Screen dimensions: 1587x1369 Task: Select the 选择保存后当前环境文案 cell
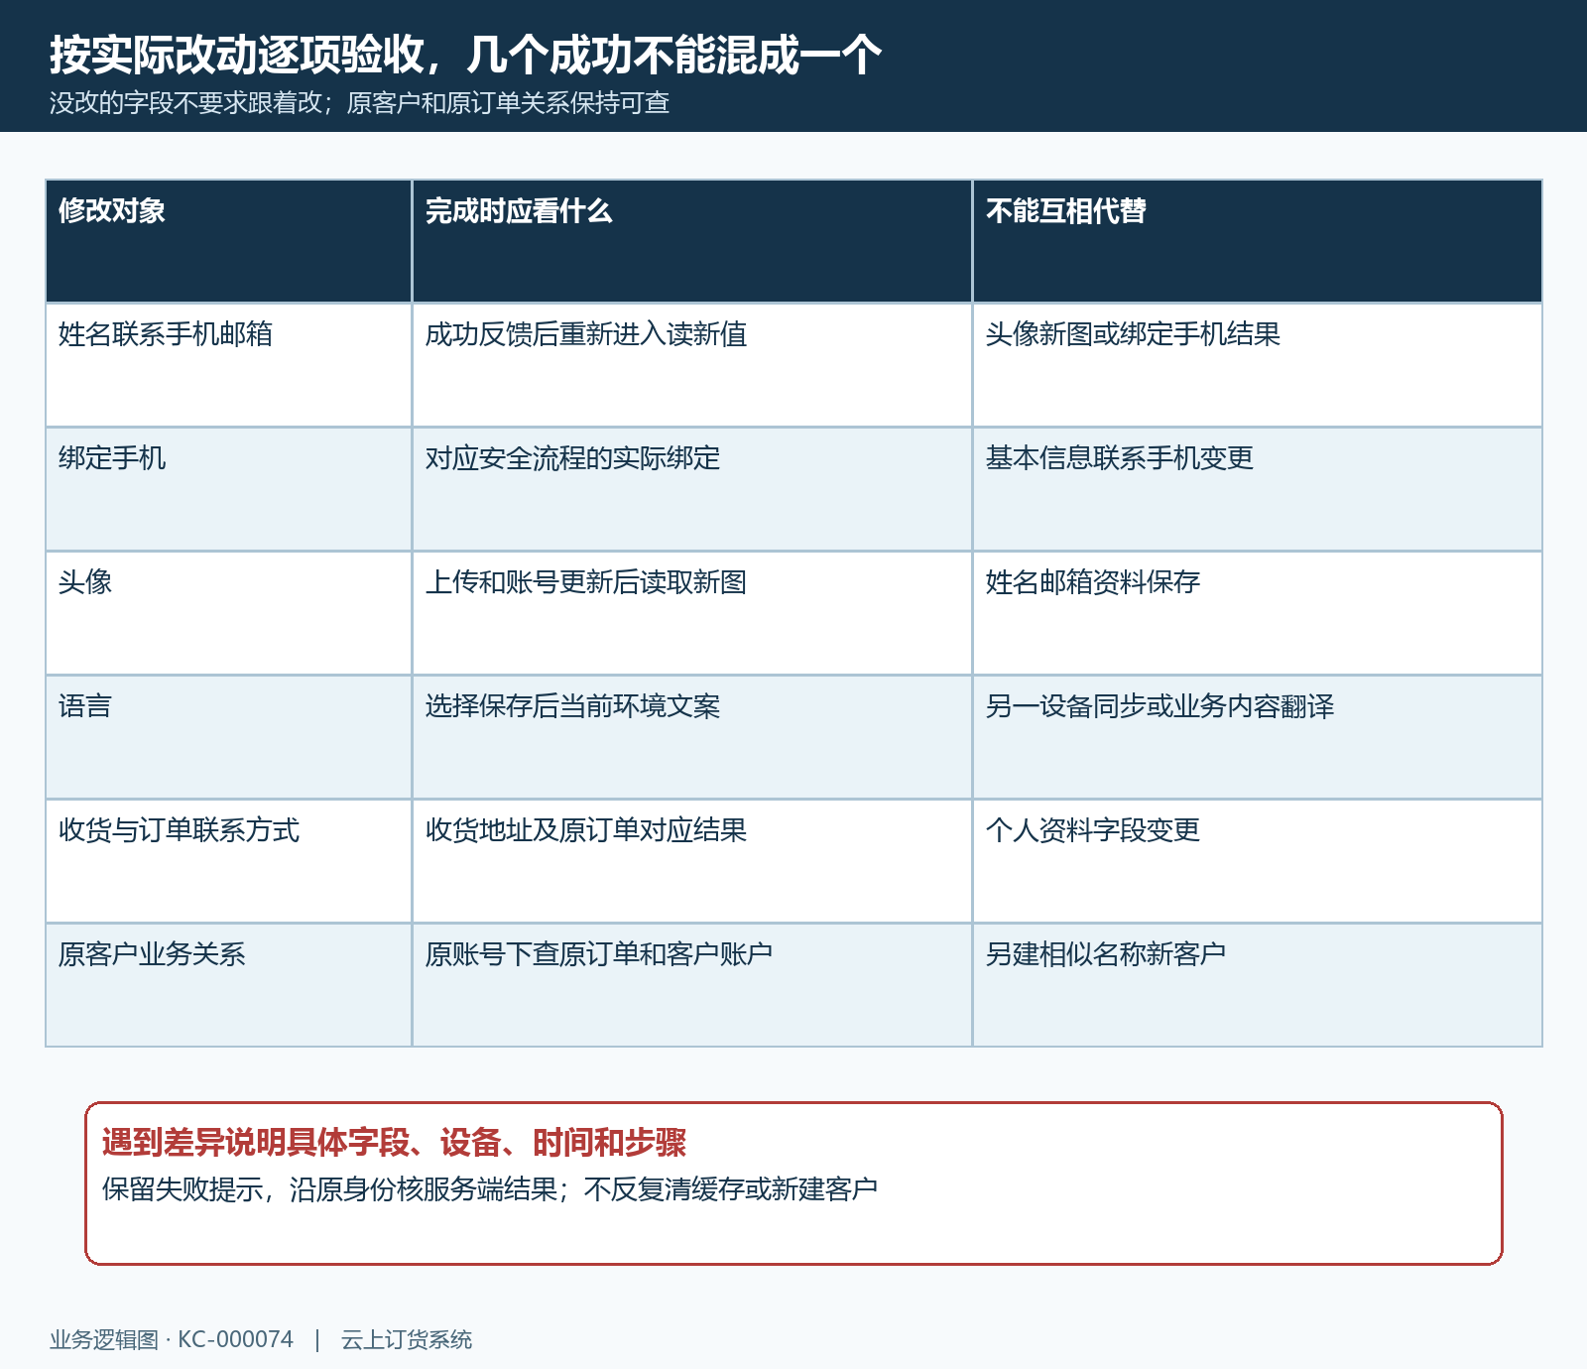691,737
